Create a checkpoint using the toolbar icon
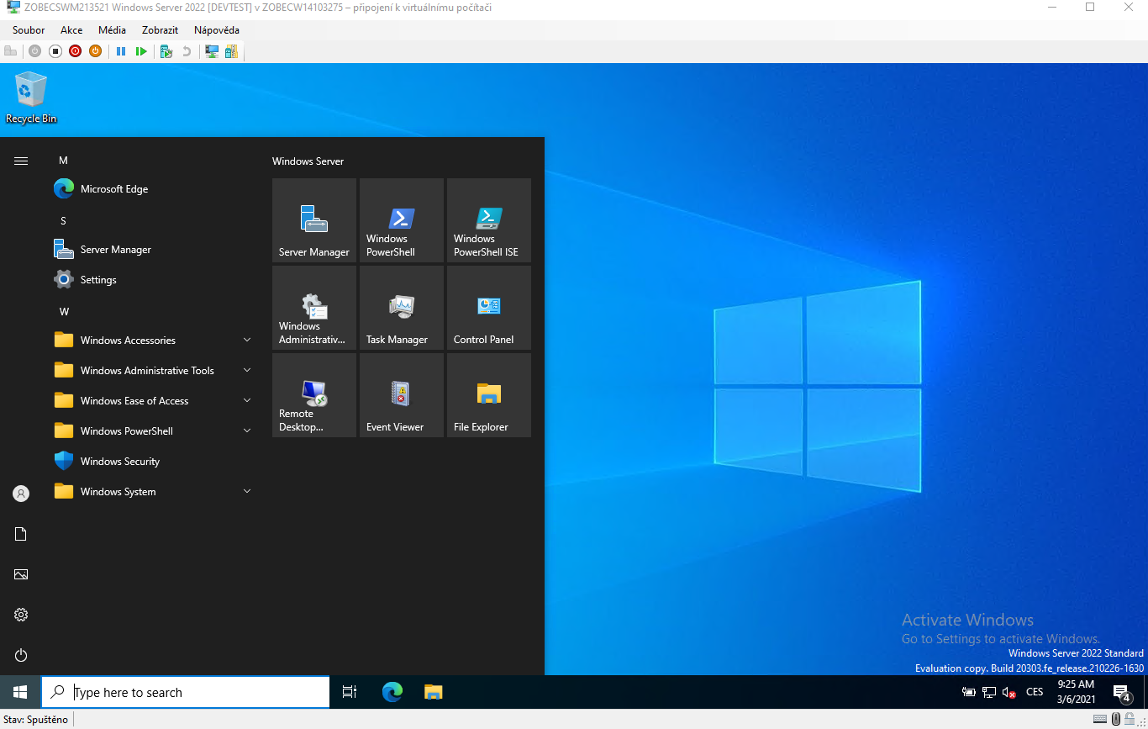 click(166, 51)
